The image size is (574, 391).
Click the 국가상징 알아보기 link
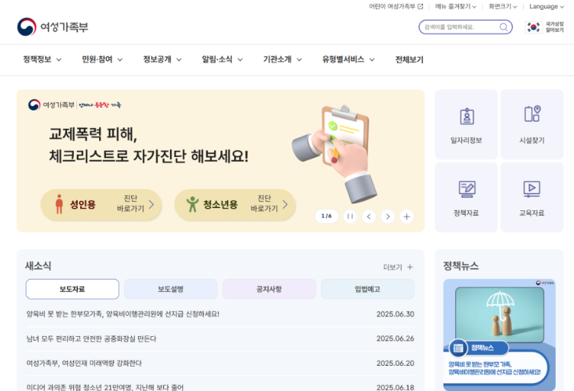click(544, 27)
